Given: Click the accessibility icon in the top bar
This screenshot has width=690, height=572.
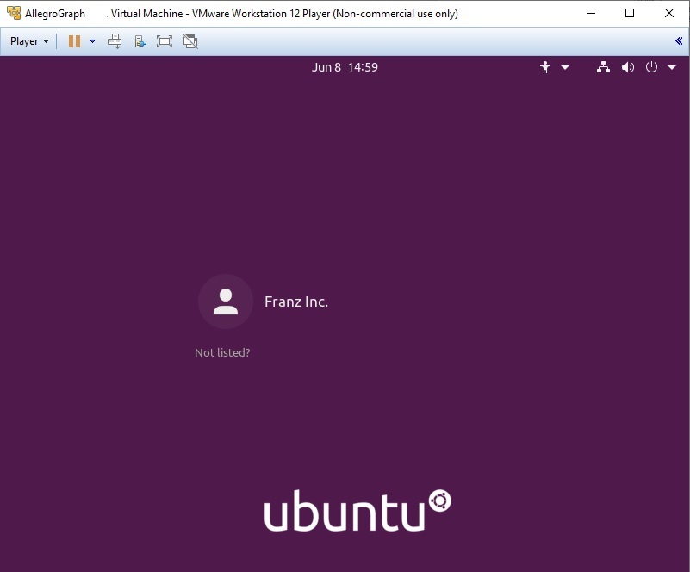Looking at the screenshot, I should (x=545, y=66).
